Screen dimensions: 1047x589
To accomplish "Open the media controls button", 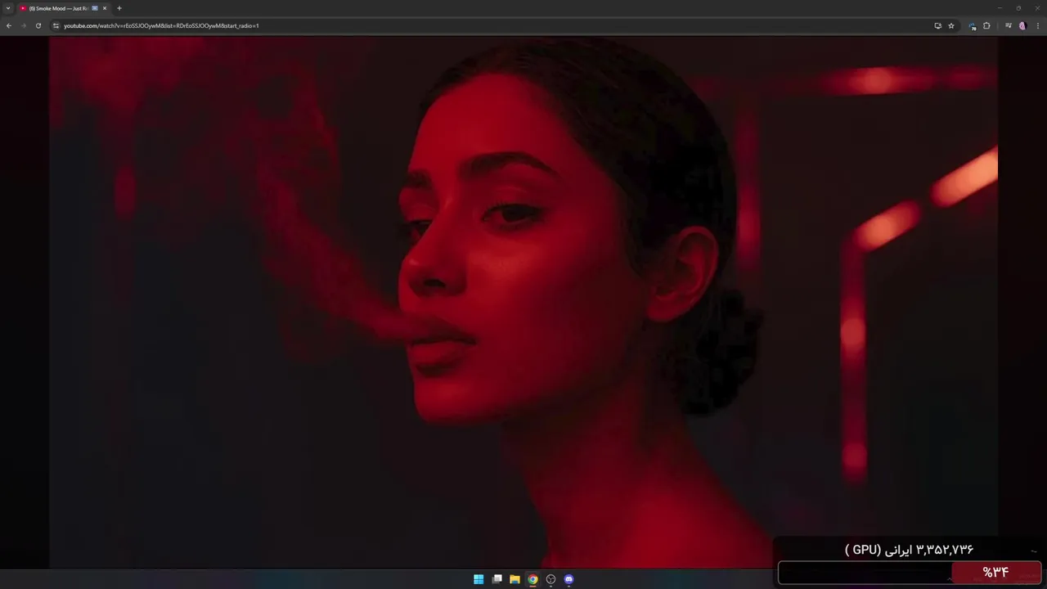I will click(x=1008, y=25).
